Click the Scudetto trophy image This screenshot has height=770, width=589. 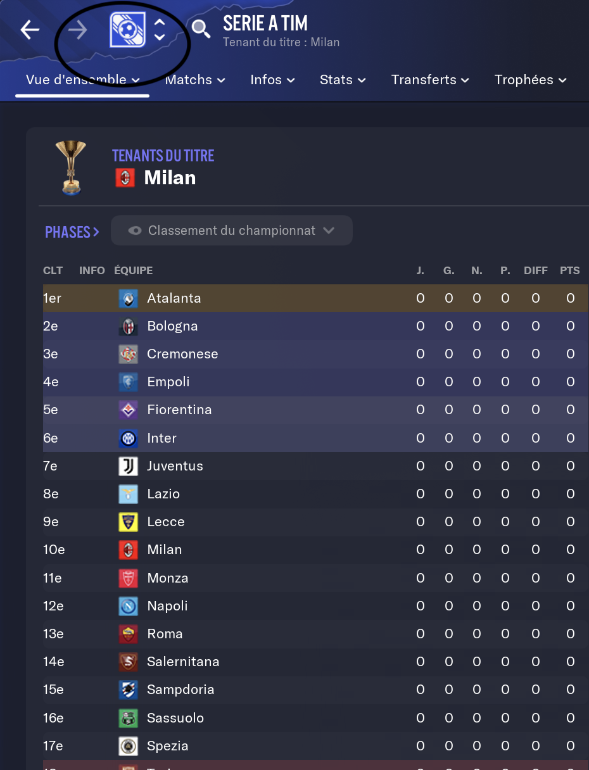(x=71, y=167)
